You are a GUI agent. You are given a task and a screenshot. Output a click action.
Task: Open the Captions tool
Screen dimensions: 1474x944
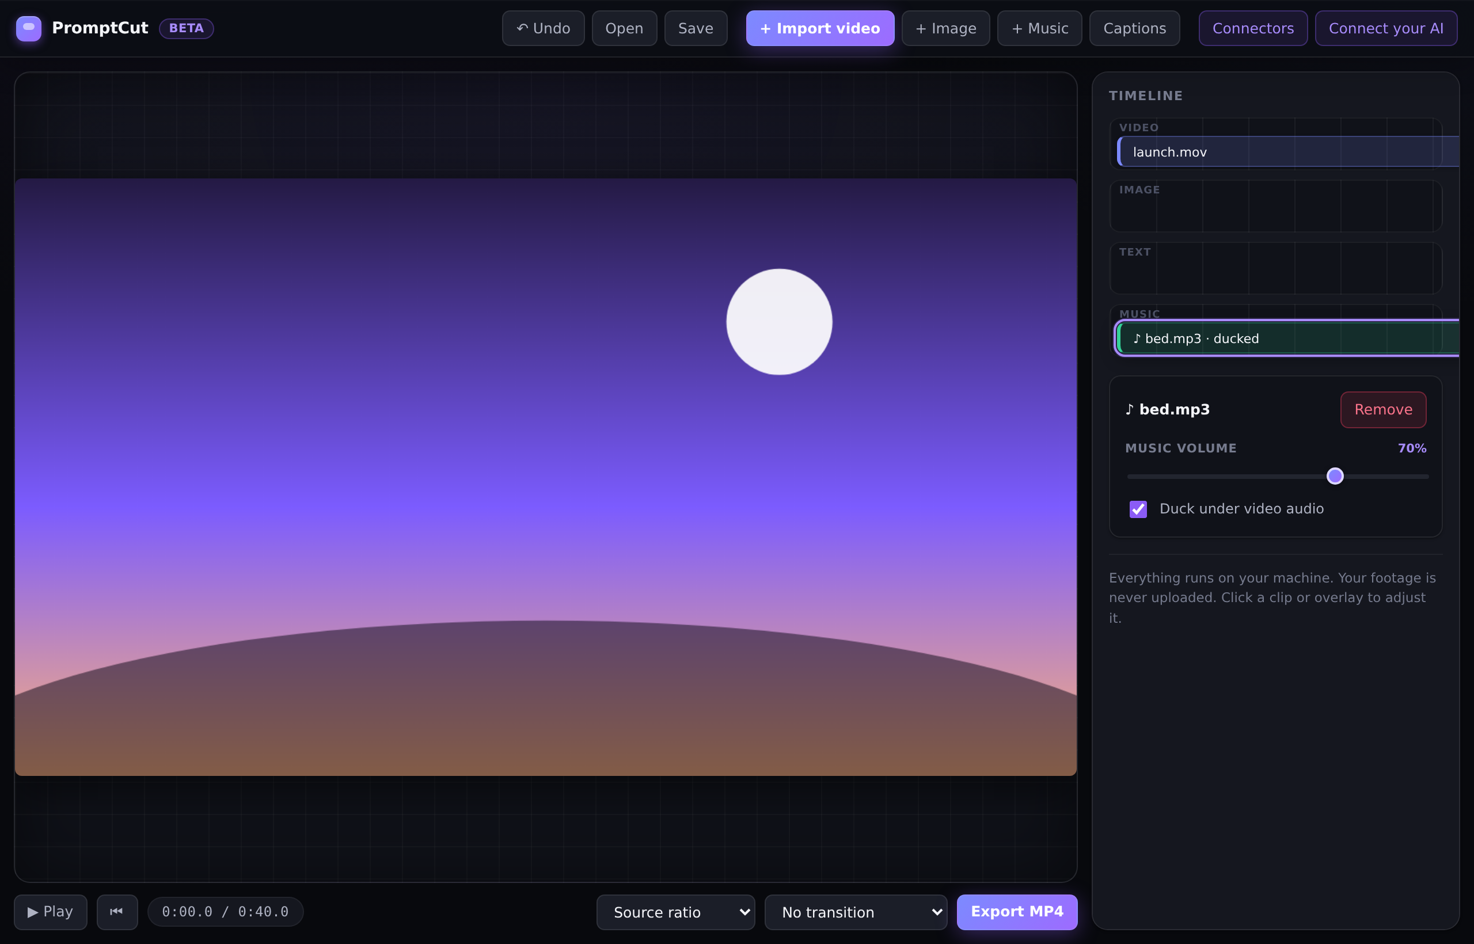(1135, 28)
